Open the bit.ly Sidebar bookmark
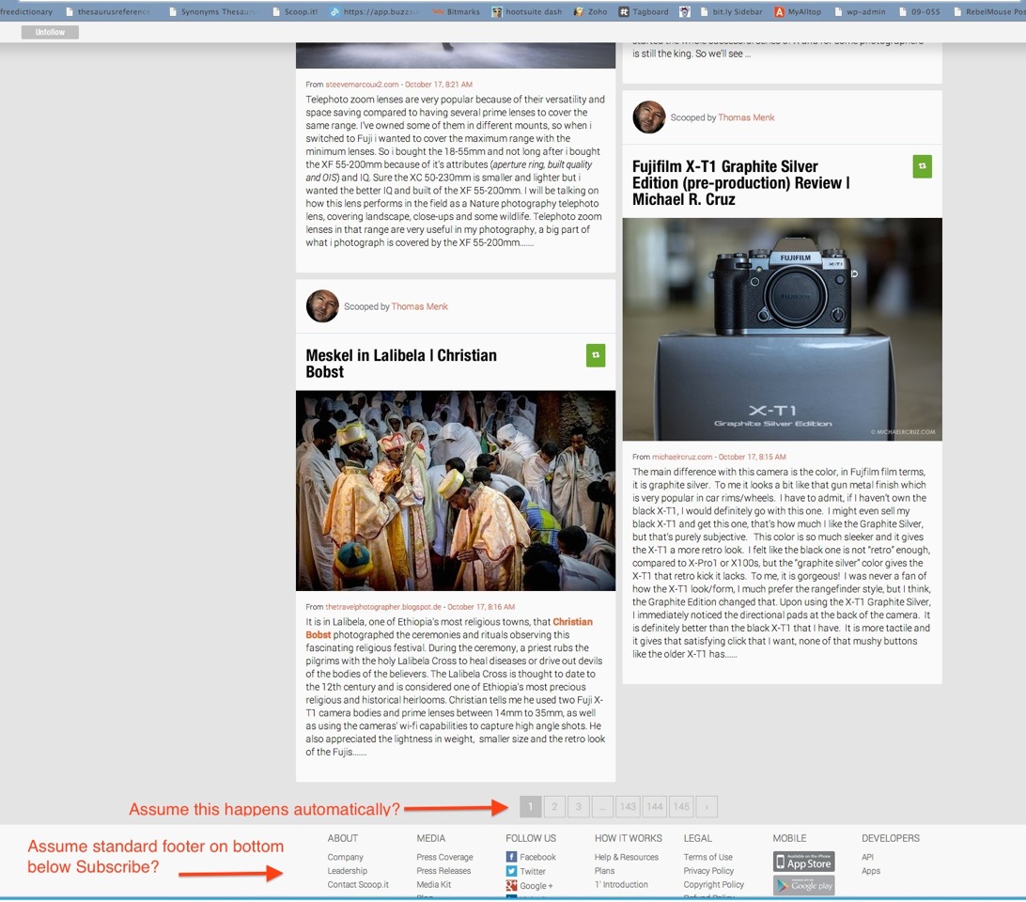 click(731, 12)
